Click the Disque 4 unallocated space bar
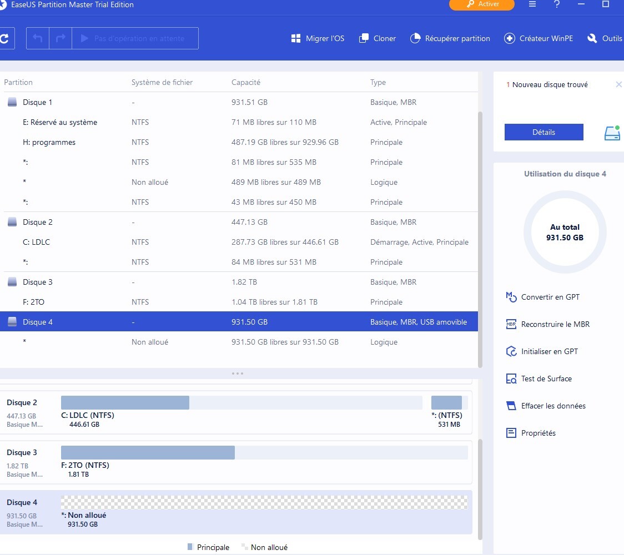Image resolution: width=624 pixels, height=555 pixels. pos(264,502)
